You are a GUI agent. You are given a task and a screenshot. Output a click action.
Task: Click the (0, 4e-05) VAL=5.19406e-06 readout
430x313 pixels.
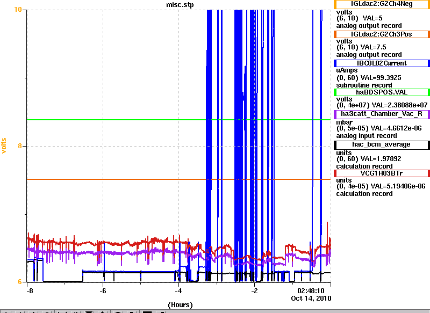point(381,186)
